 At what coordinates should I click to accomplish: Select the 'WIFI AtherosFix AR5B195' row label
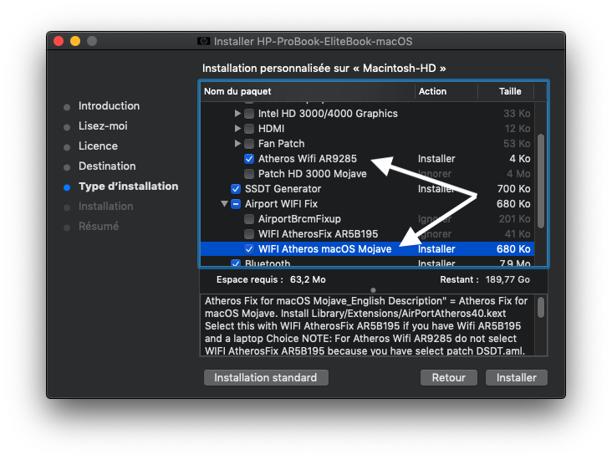tap(318, 234)
